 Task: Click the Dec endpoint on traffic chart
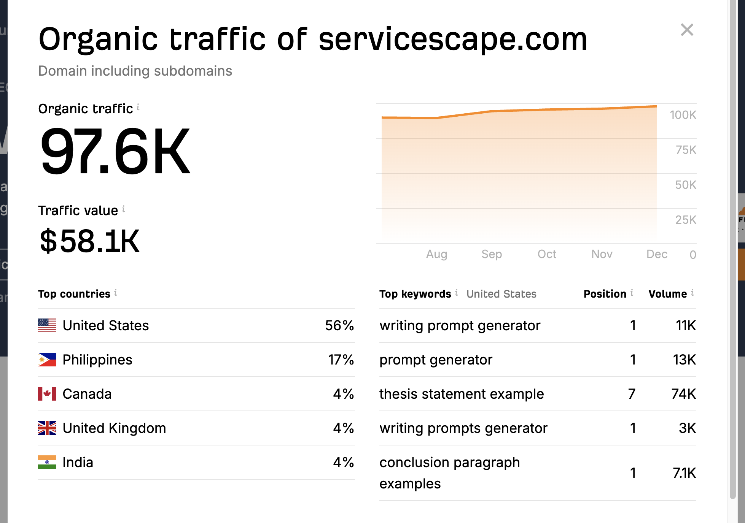[x=657, y=106]
